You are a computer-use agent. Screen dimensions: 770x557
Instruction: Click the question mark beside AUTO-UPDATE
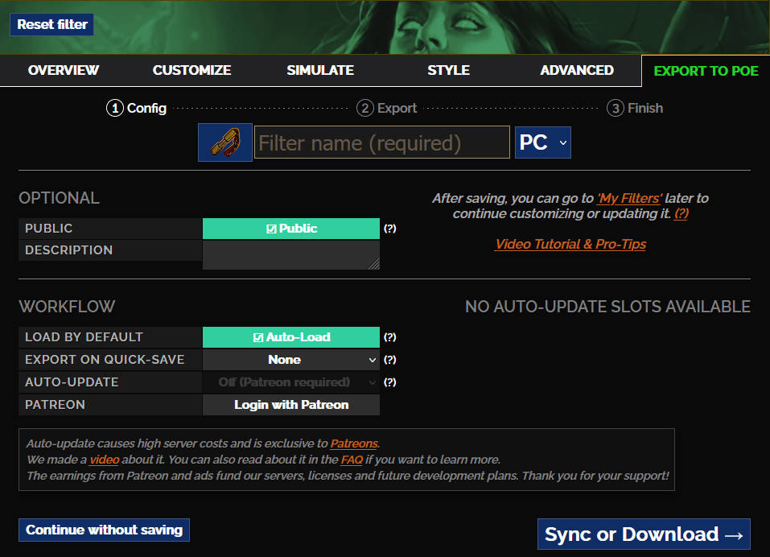point(390,382)
